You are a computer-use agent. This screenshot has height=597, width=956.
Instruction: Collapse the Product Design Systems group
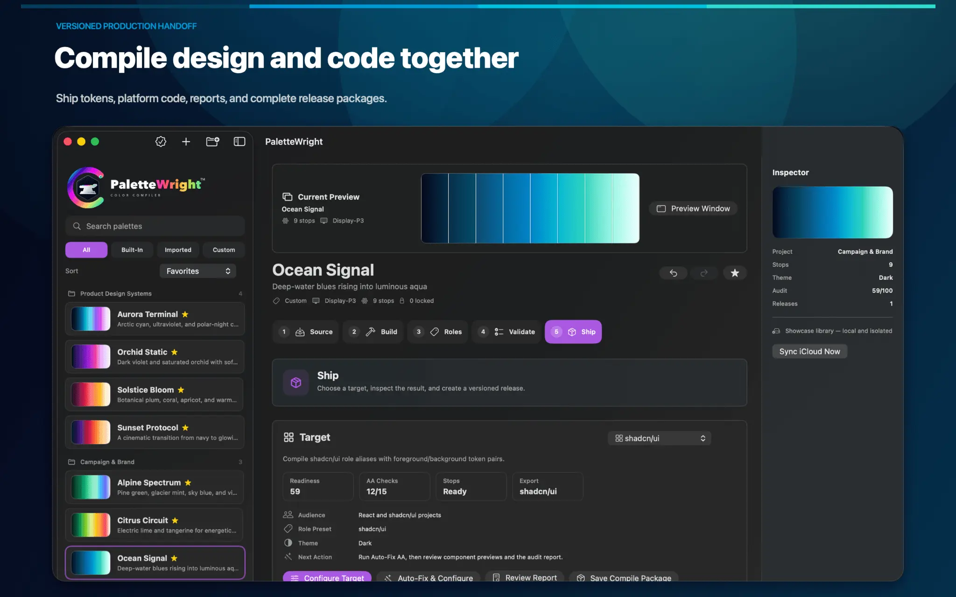[155, 293]
